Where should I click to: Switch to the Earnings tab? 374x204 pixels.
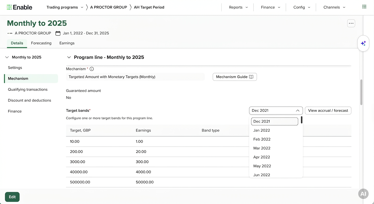[x=67, y=43]
